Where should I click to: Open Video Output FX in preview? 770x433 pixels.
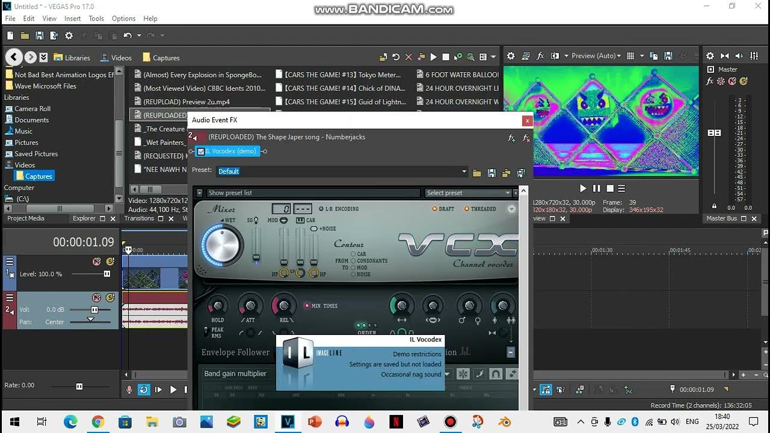coord(540,56)
